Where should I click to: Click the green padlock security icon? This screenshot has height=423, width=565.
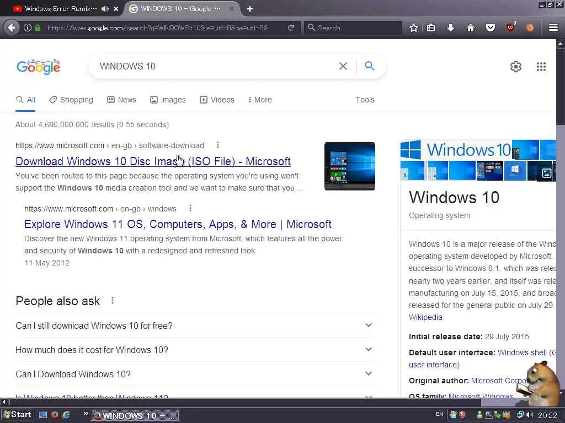tap(38, 28)
